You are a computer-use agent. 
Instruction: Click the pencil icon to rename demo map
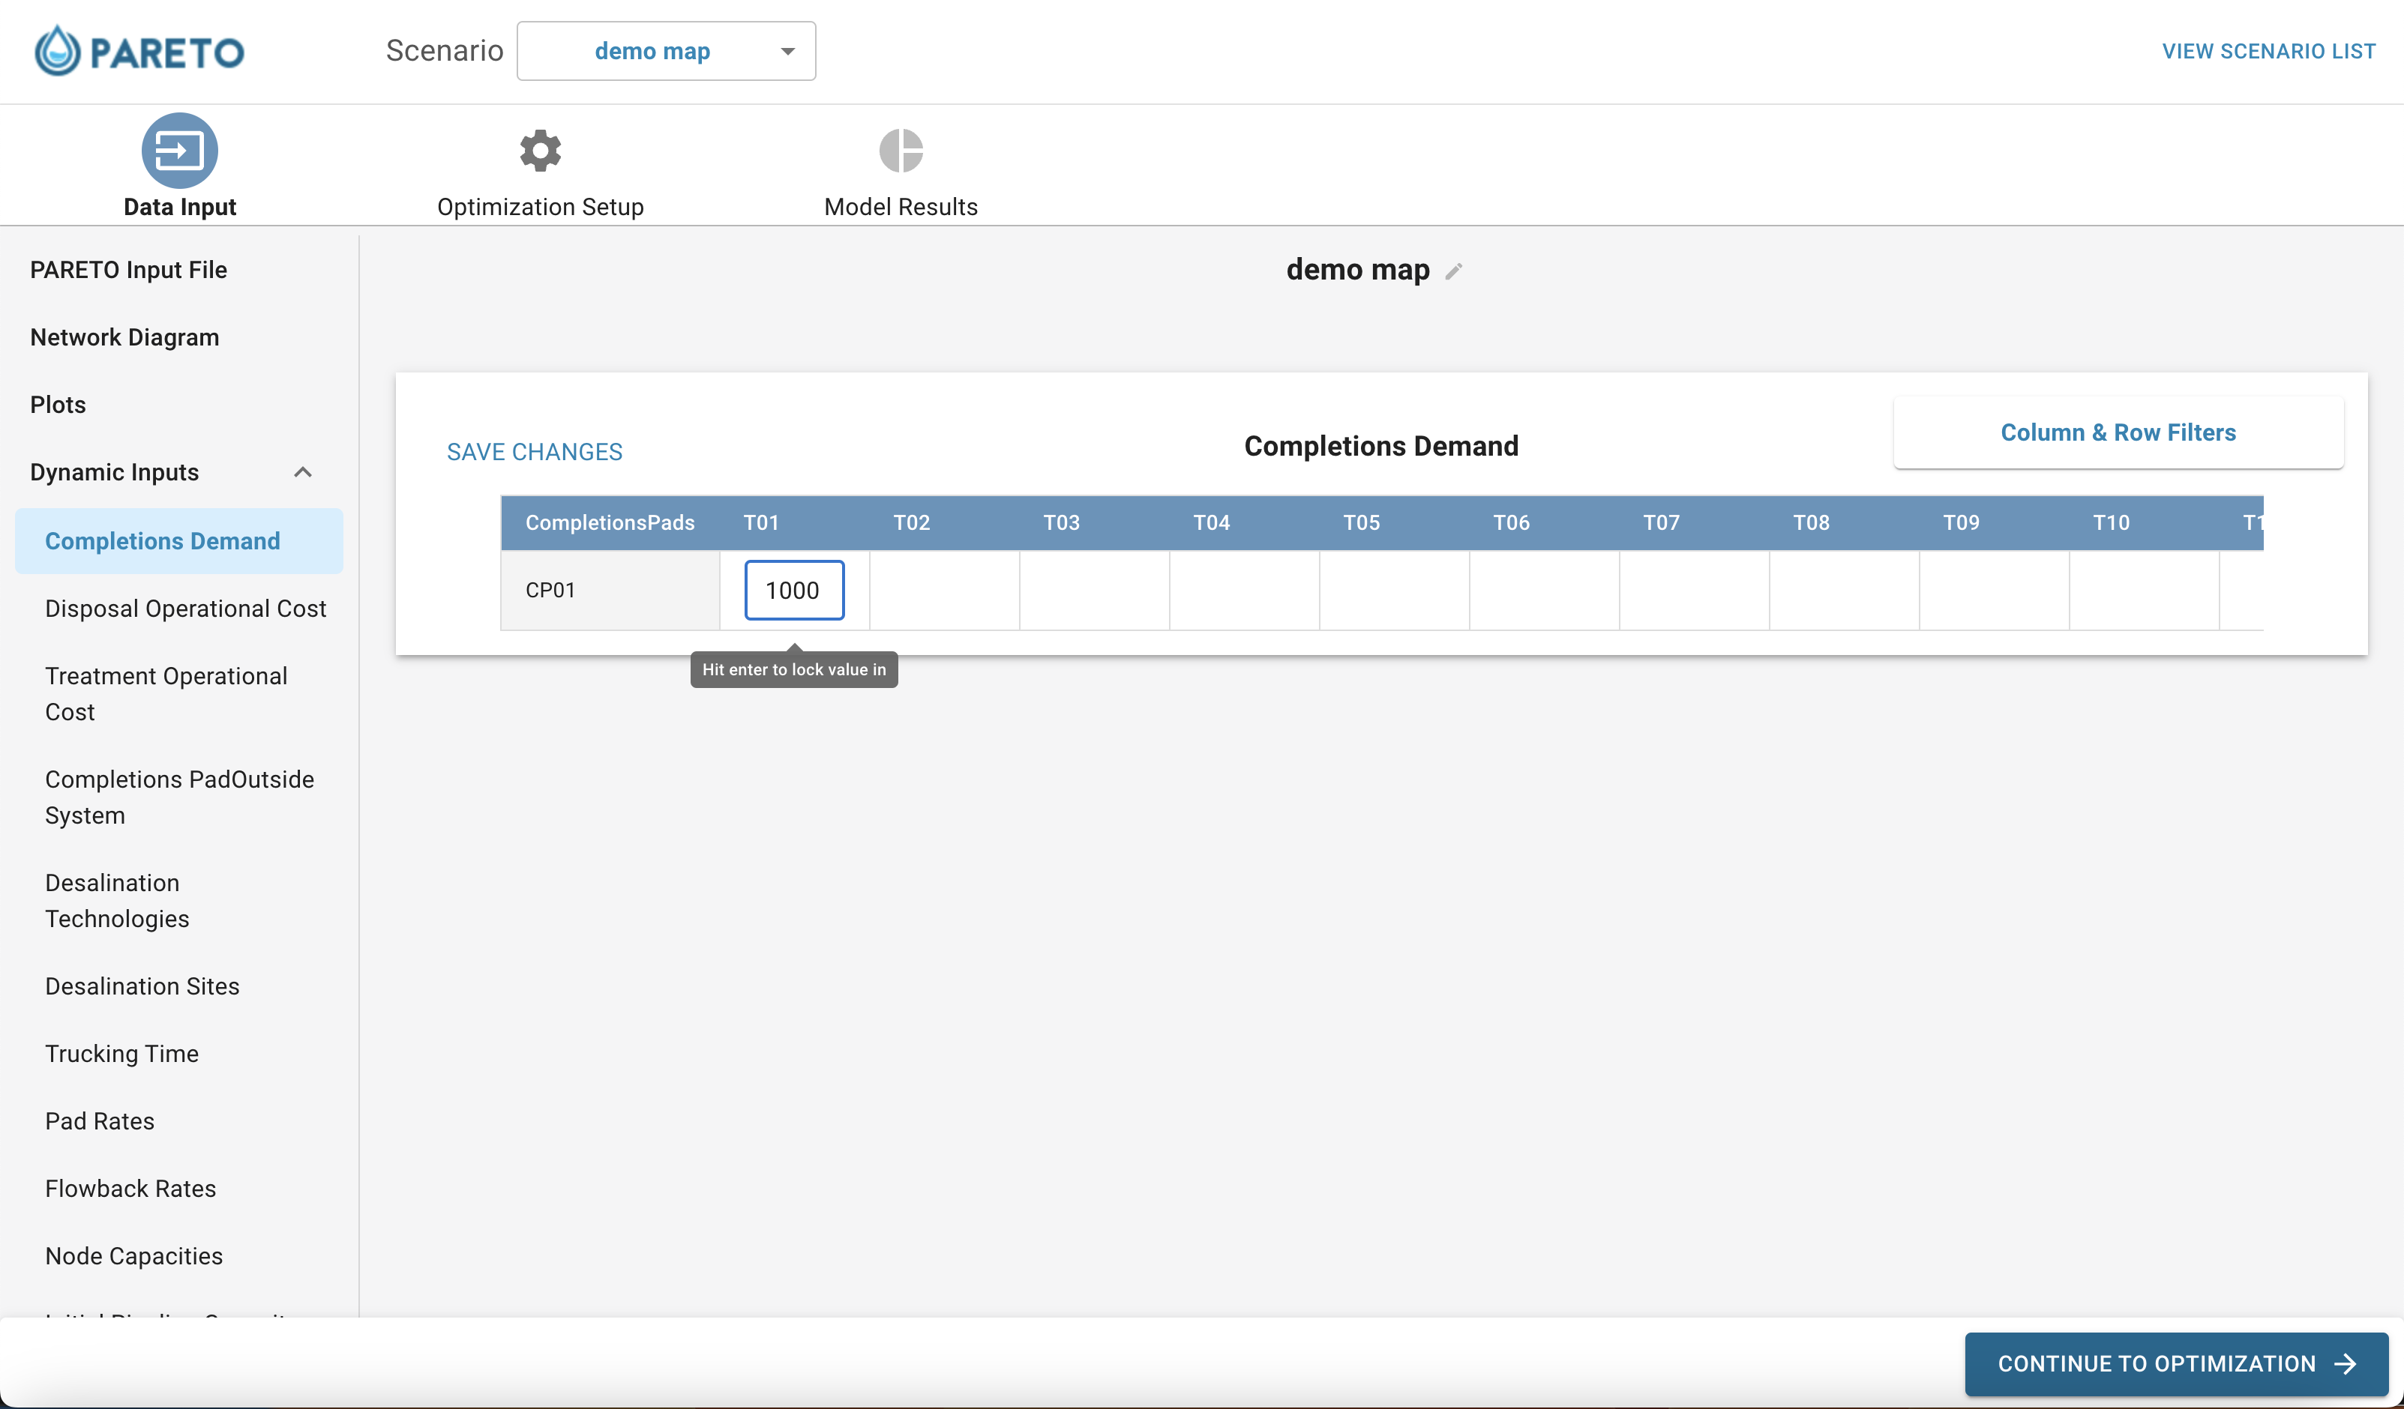tap(1453, 272)
